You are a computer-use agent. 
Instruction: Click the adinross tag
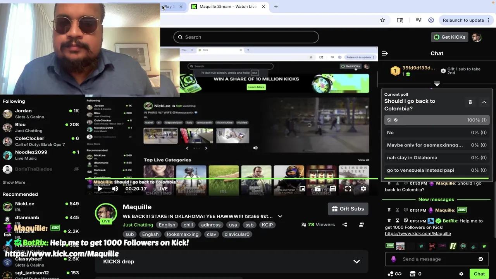pyautogui.click(x=211, y=225)
